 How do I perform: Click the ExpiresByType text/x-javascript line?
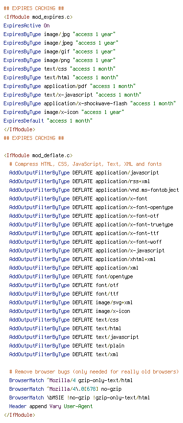tap(72, 95)
